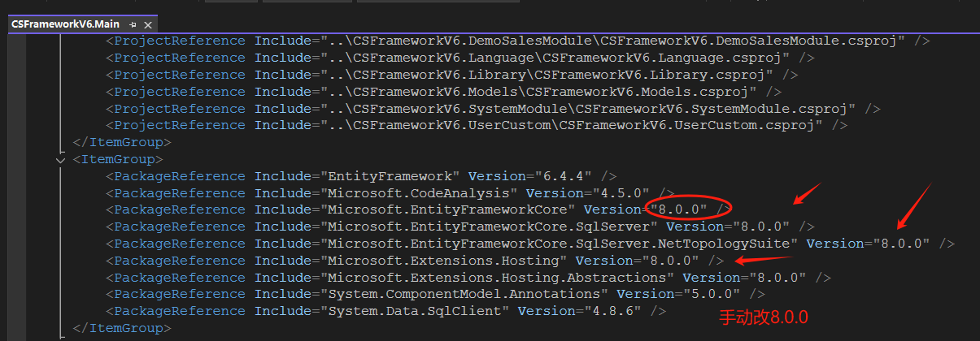Place cursor on the opening <ItemGroup> tag
The height and width of the screenshot is (341, 980).
pos(118,159)
